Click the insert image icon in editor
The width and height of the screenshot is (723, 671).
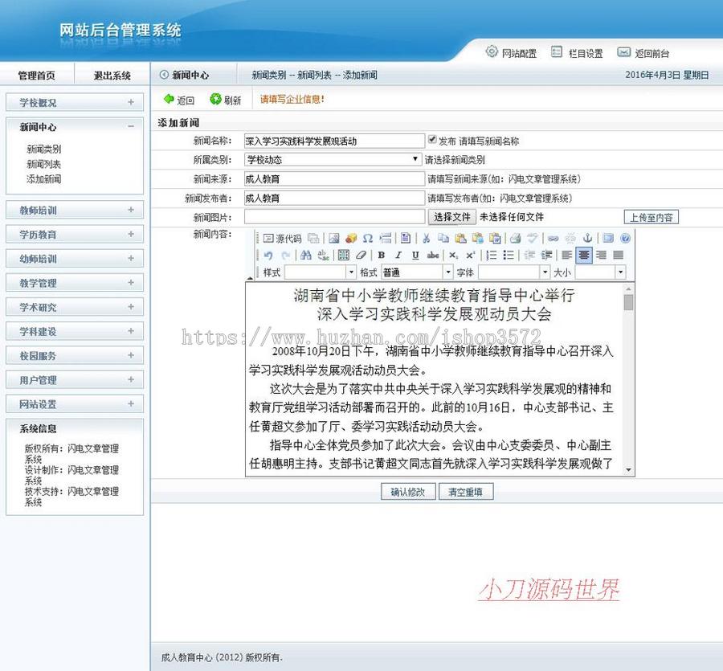coord(334,239)
